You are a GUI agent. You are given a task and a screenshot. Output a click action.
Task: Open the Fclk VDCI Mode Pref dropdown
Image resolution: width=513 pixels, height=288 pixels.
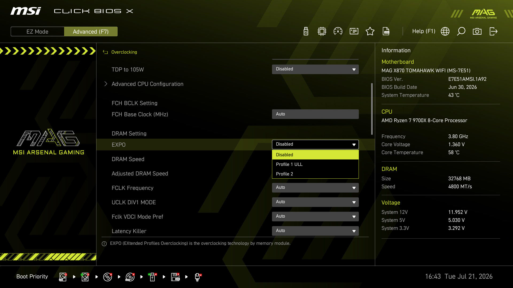pyautogui.click(x=315, y=217)
